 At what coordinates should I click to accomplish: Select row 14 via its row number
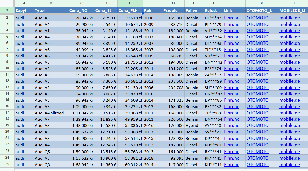7,94
